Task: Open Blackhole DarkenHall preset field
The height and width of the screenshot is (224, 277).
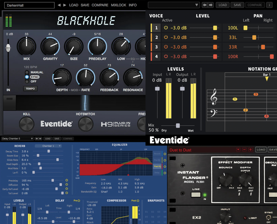Action: coord(29,5)
